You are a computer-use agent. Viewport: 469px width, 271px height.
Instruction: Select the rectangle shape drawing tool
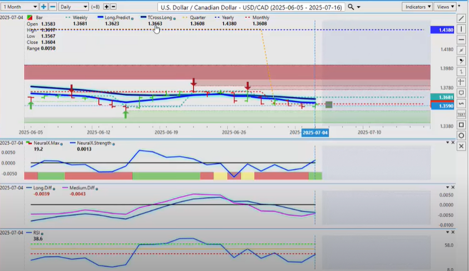(x=461, y=125)
